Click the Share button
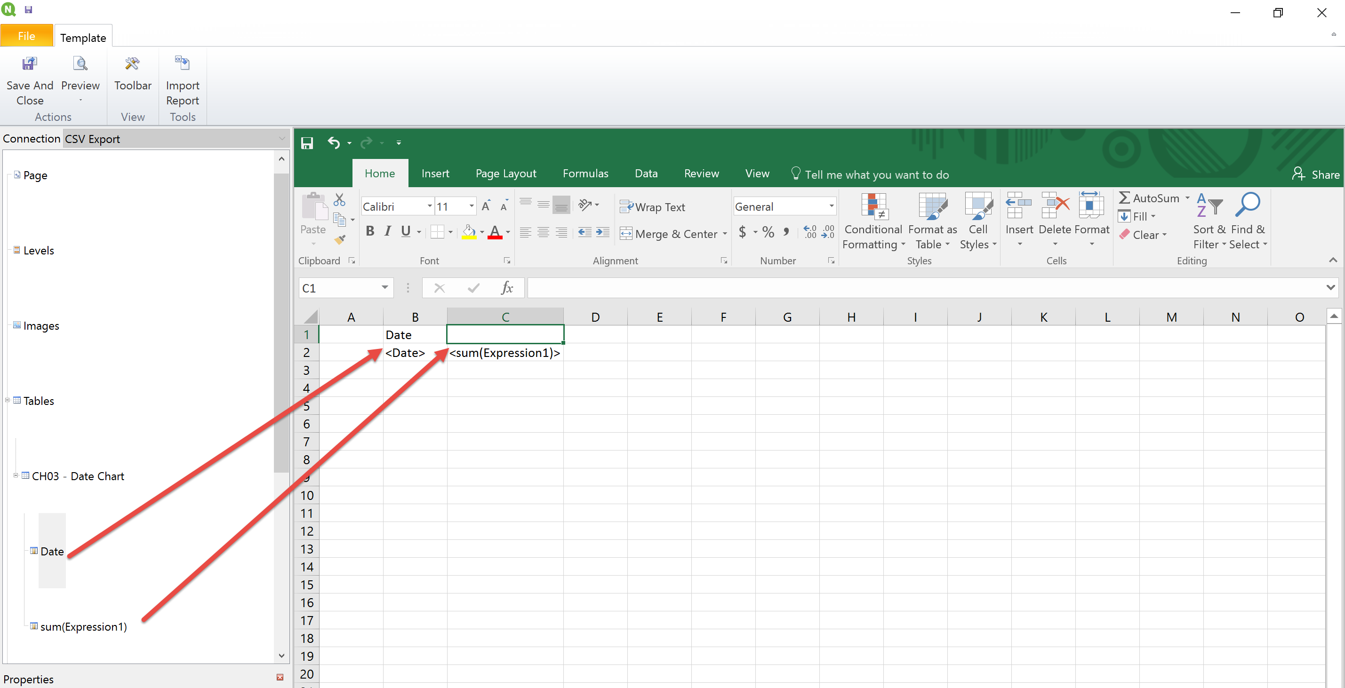Viewport: 1345px width, 688px height. point(1316,174)
